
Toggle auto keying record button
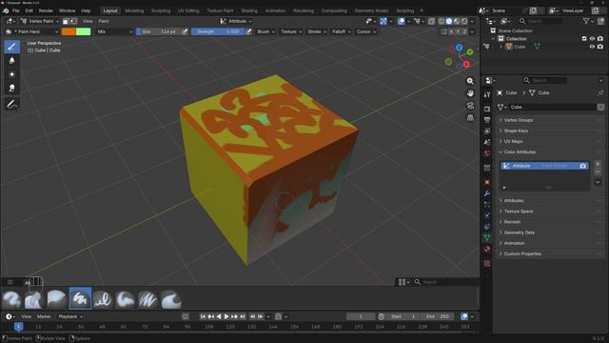pos(186,316)
